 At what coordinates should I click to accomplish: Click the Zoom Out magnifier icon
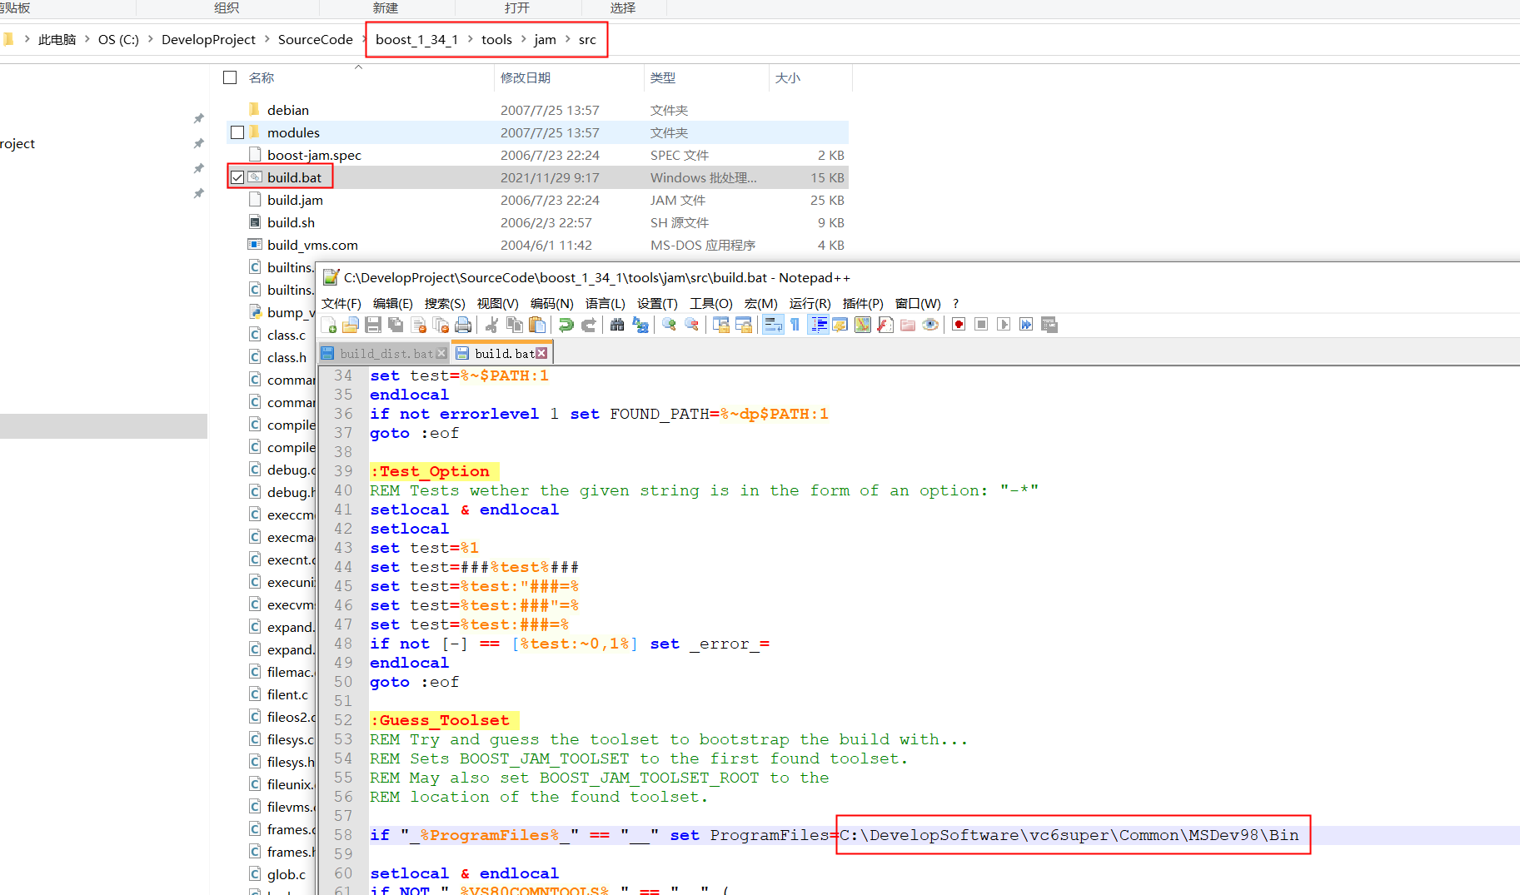coord(691,325)
